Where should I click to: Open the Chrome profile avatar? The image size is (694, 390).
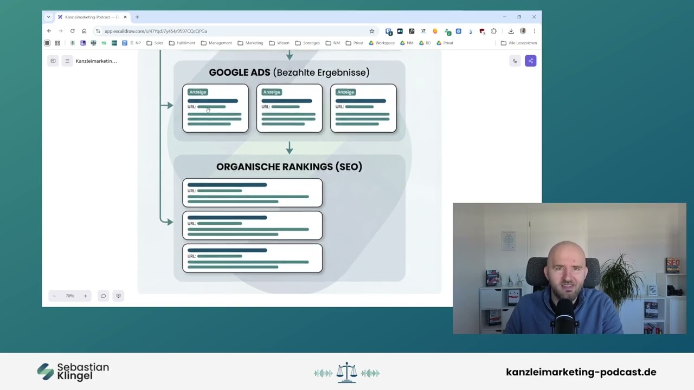pos(523,31)
